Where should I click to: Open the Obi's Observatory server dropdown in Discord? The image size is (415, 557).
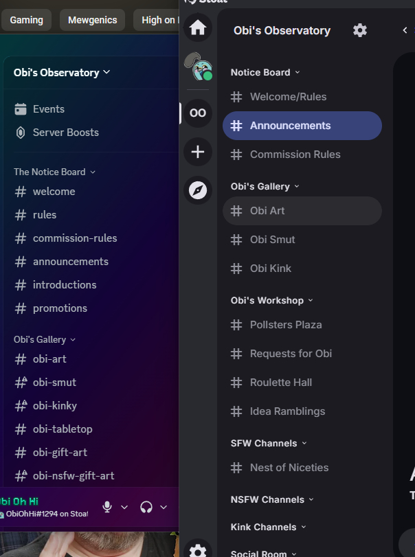click(62, 72)
